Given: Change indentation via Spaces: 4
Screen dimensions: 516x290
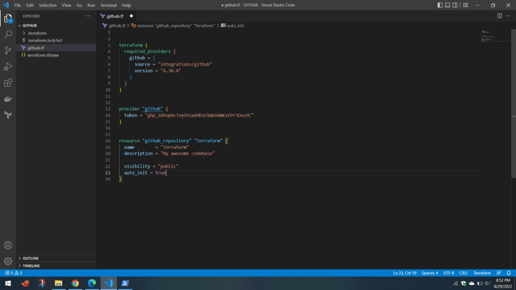Looking at the screenshot, I should [x=429, y=273].
